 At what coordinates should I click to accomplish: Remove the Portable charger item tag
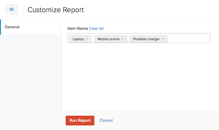pos(163,39)
